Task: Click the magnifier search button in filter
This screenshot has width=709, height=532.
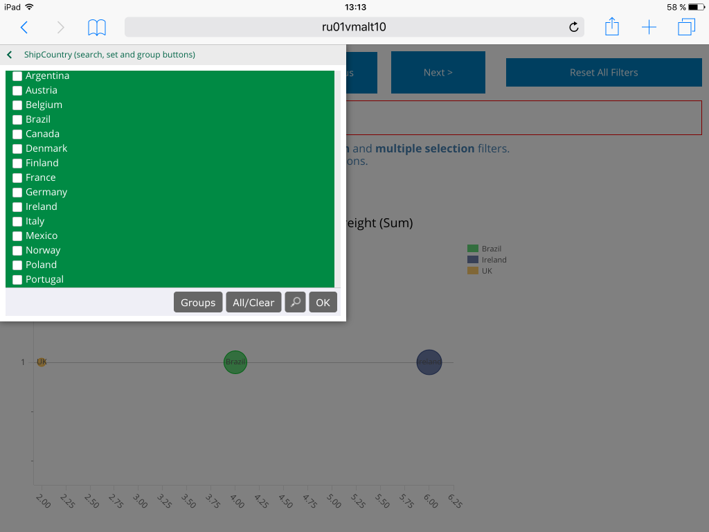Action: pyautogui.click(x=295, y=302)
